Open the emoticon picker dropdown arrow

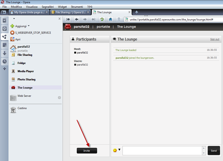[119, 150]
